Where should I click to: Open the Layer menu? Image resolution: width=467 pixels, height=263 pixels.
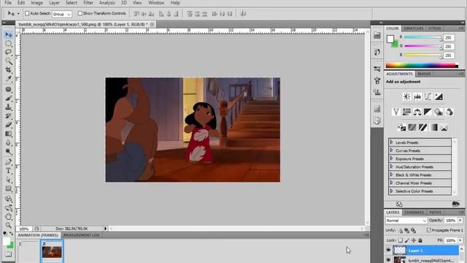(54, 3)
